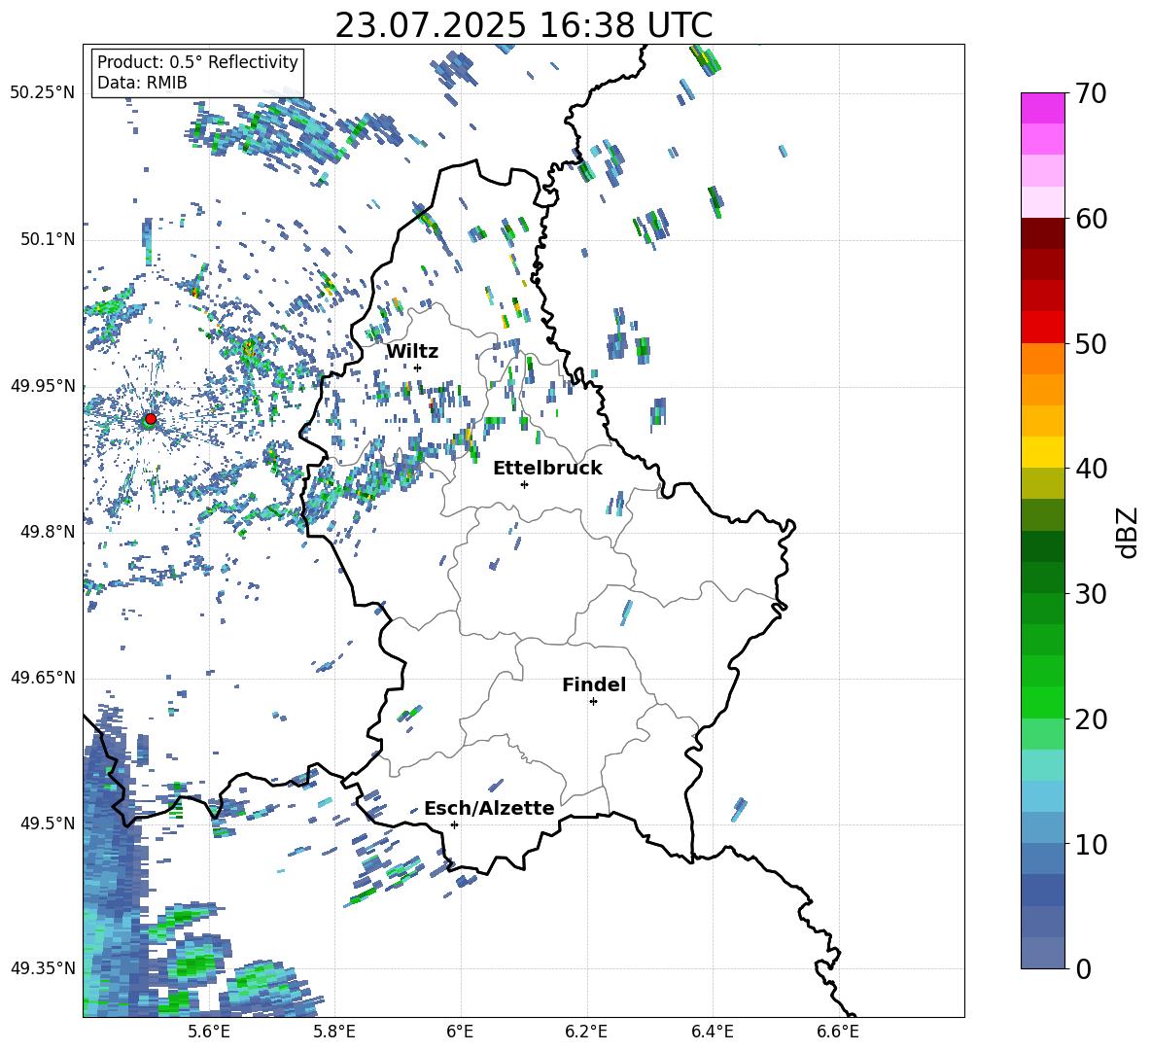1151x1051 pixels.
Task: Select the Esch/Alzette city label
Action: coord(489,809)
